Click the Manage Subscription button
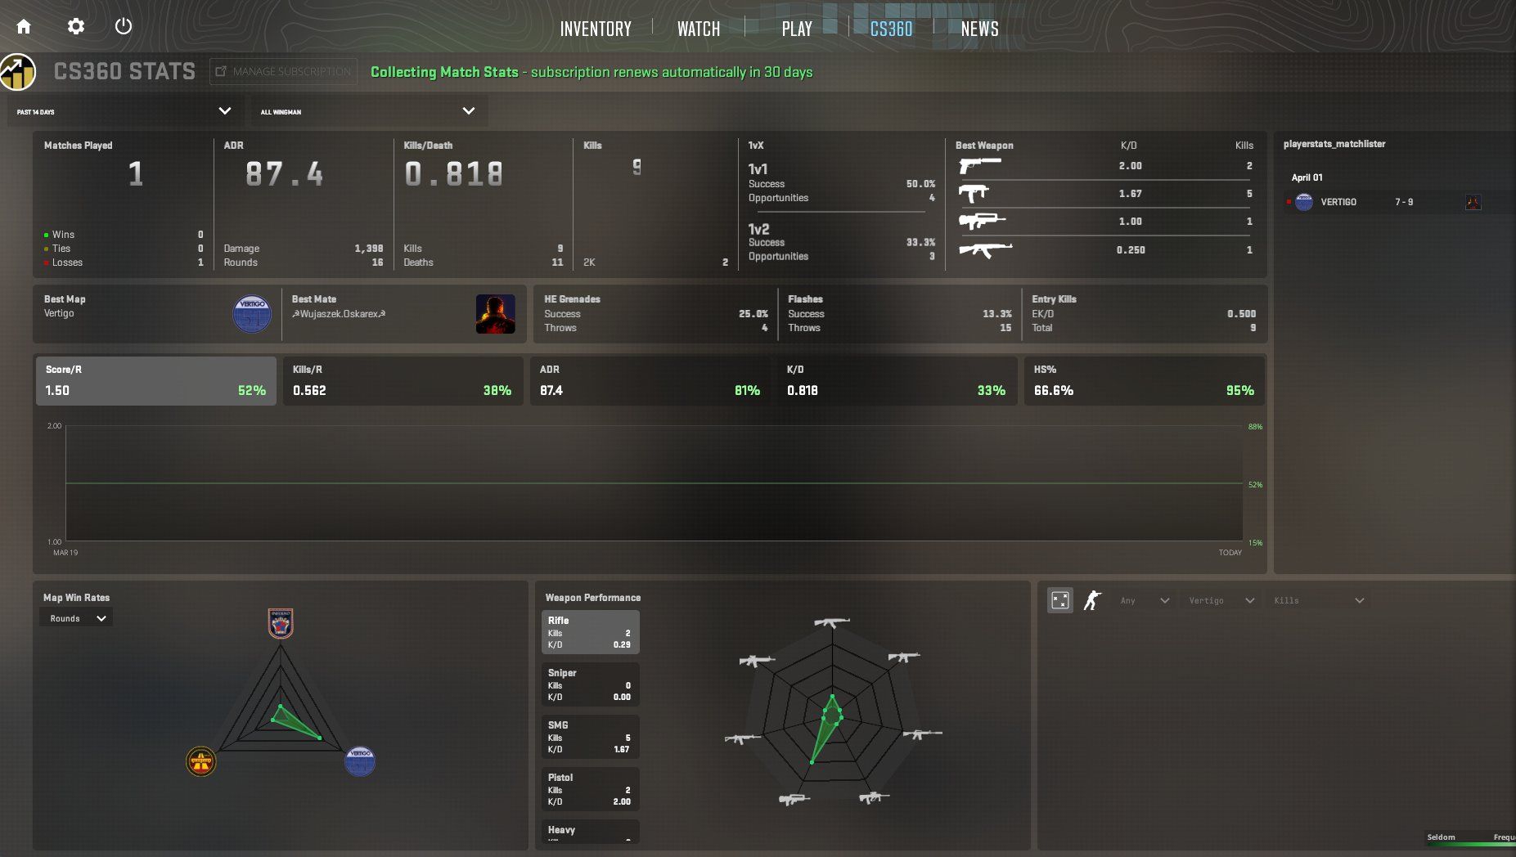1516x857 pixels. [x=283, y=72]
